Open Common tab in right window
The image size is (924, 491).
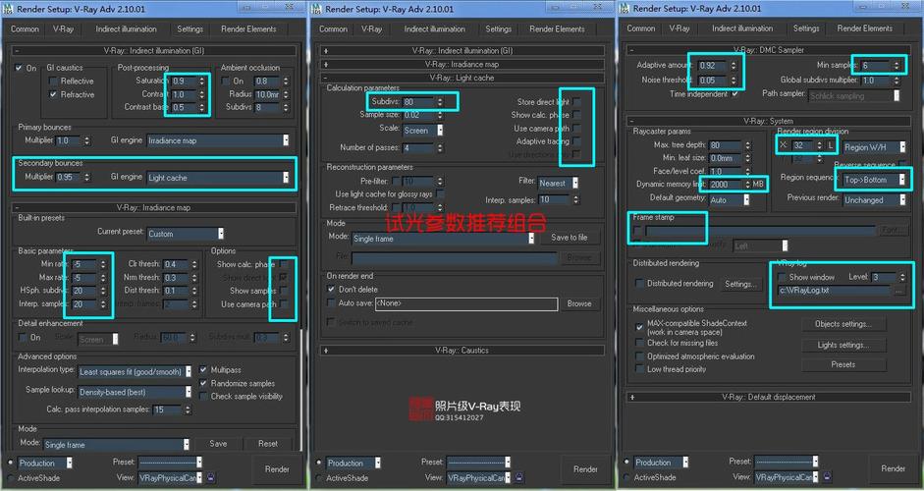[640, 28]
